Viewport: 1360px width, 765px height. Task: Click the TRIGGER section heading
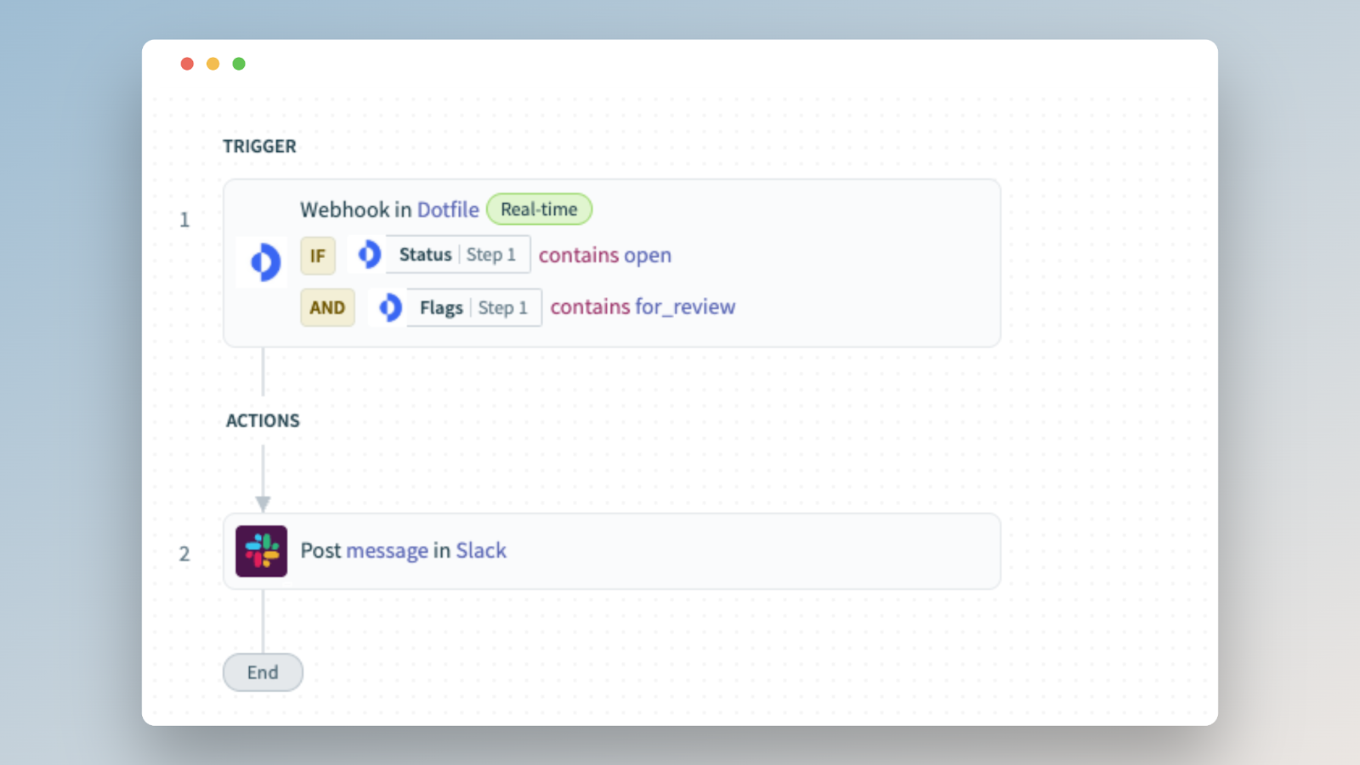pos(259,146)
